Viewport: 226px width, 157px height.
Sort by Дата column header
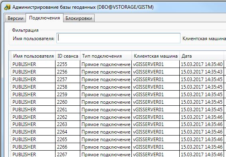tap(202, 56)
